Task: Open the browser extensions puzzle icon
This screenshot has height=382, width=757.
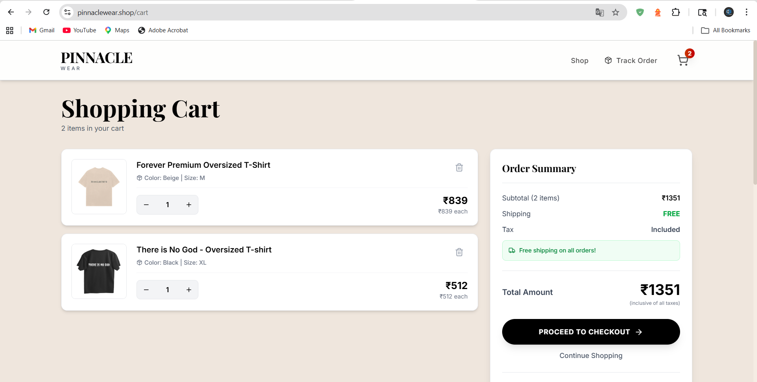Action: coord(676,12)
